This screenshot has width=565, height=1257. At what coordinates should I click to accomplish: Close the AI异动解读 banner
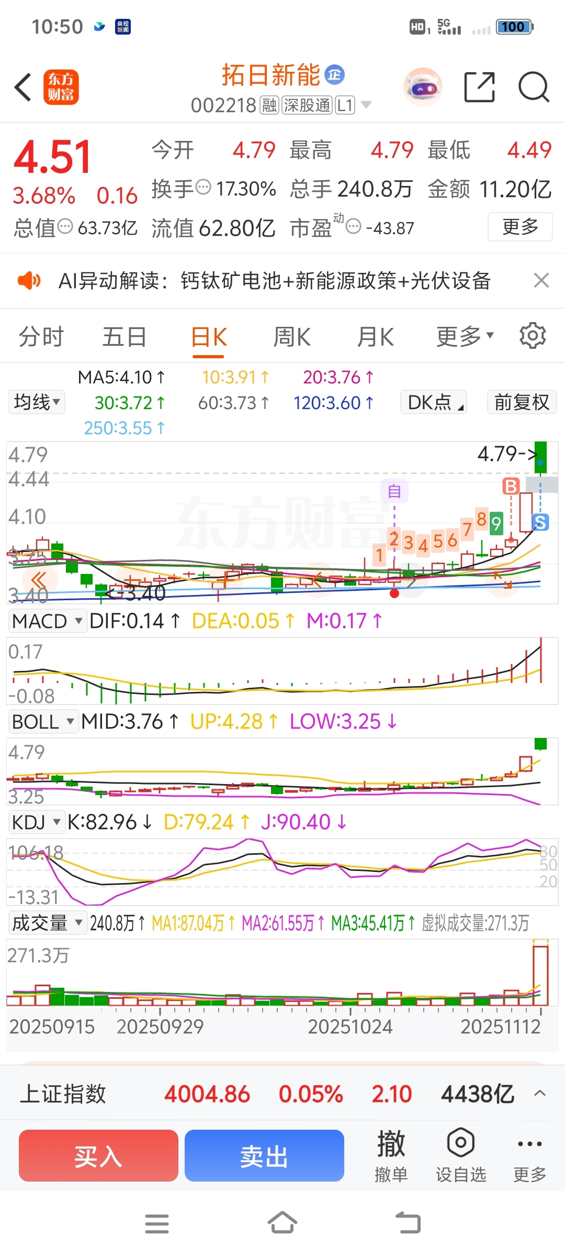541,281
